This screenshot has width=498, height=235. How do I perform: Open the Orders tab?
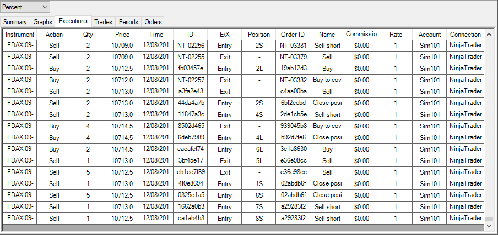153,22
